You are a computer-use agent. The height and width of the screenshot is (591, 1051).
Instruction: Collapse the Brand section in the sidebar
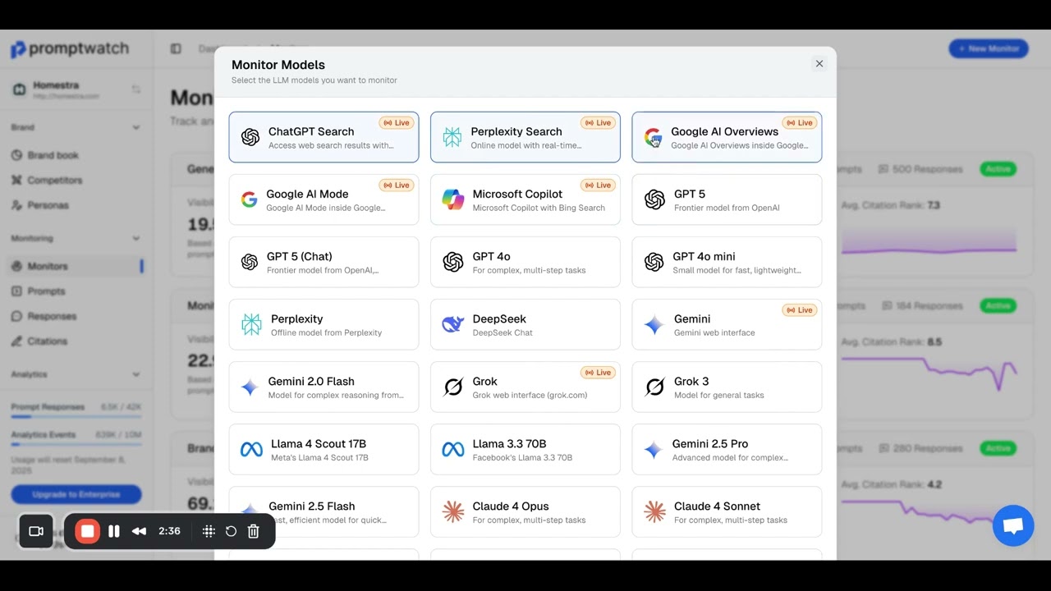136,127
